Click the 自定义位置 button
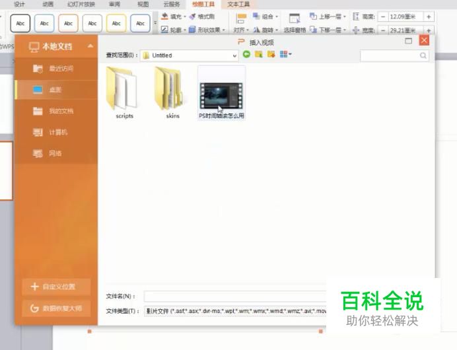Screen dimensions: 457x350 coord(56,287)
